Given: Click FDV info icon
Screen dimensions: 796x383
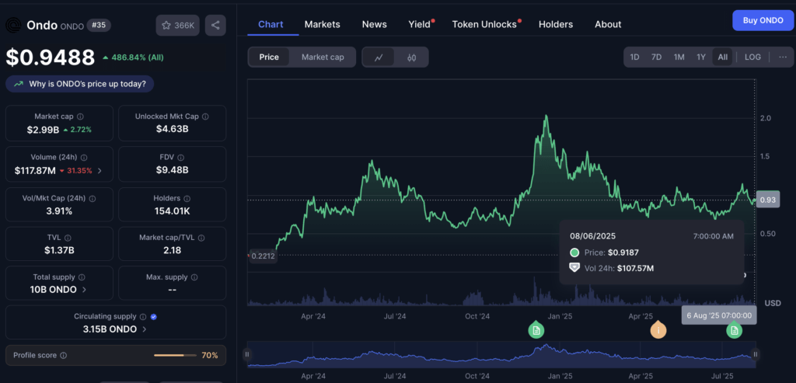Looking at the screenshot, I should [181, 158].
